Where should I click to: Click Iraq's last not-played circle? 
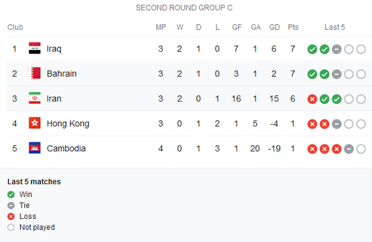pyautogui.click(x=361, y=49)
